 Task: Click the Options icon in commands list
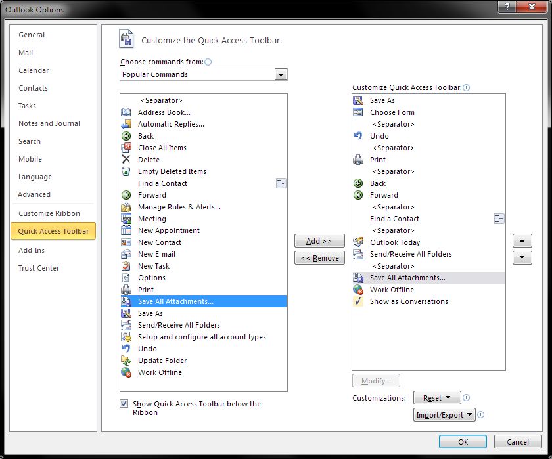click(x=126, y=278)
